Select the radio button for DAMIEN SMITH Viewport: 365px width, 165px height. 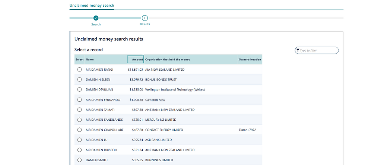pyautogui.click(x=79, y=160)
